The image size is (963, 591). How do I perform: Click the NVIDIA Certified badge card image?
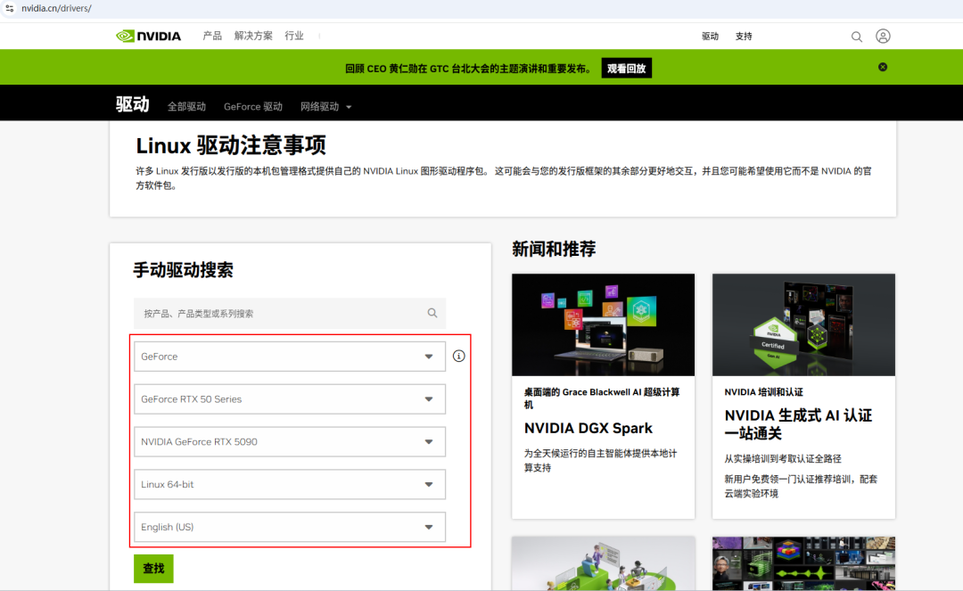[x=803, y=324]
